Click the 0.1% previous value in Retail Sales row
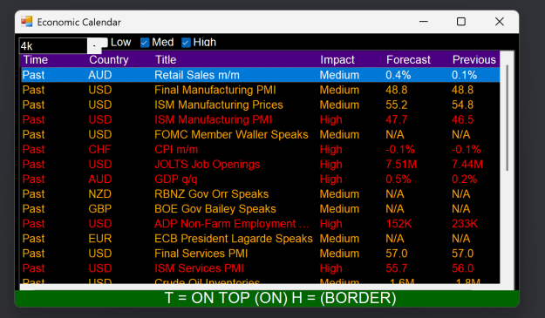This screenshot has width=545, height=318. [465, 75]
